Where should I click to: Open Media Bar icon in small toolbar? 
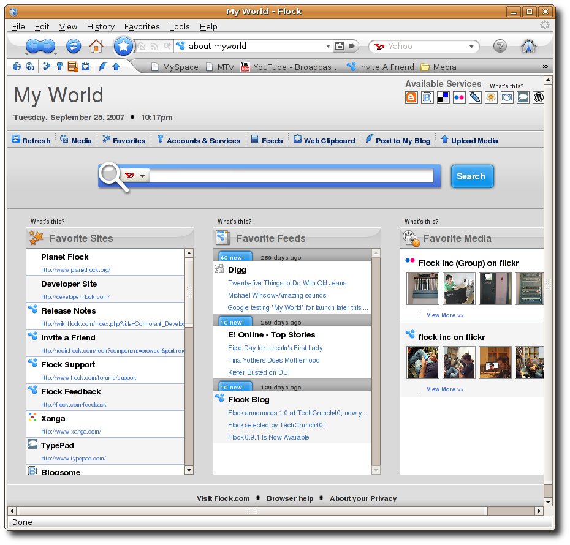pos(30,67)
